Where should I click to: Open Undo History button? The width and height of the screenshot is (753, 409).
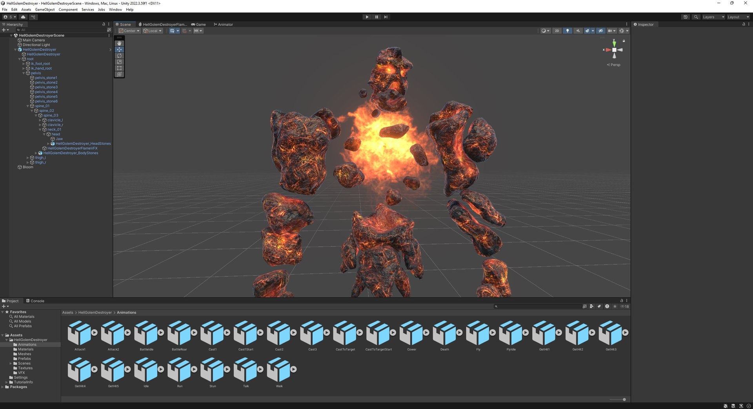click(x=685, y=17)
